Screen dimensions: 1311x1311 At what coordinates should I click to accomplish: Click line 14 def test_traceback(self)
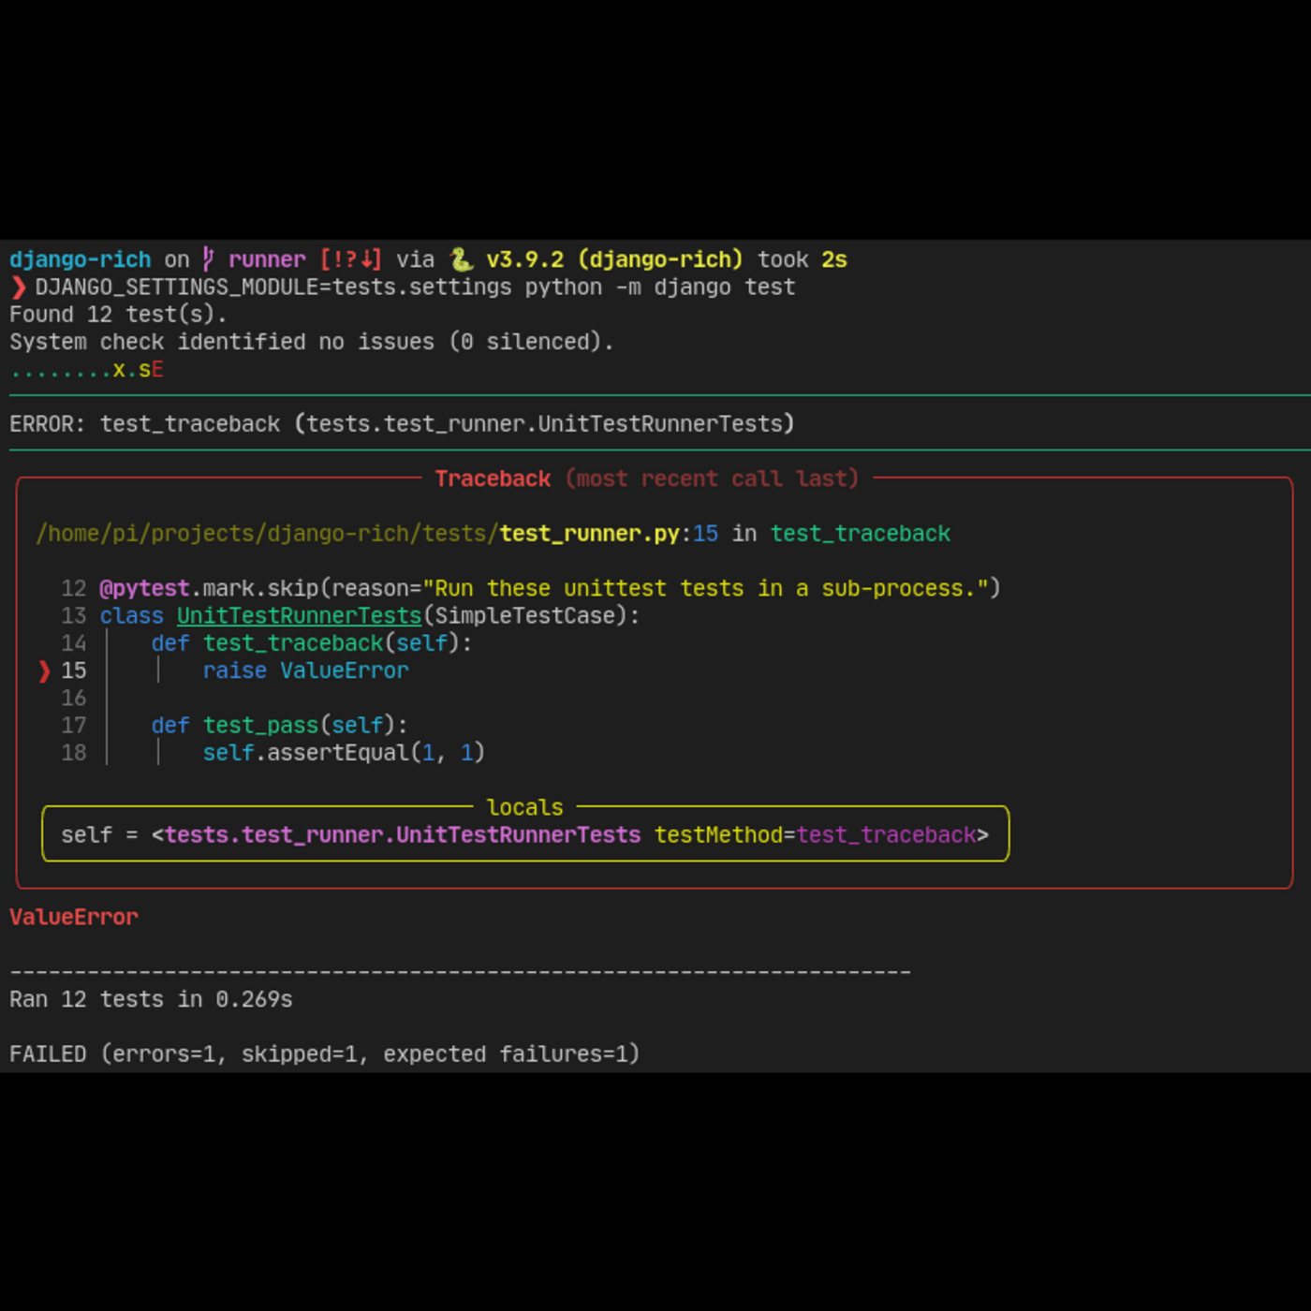pos(312,643)
